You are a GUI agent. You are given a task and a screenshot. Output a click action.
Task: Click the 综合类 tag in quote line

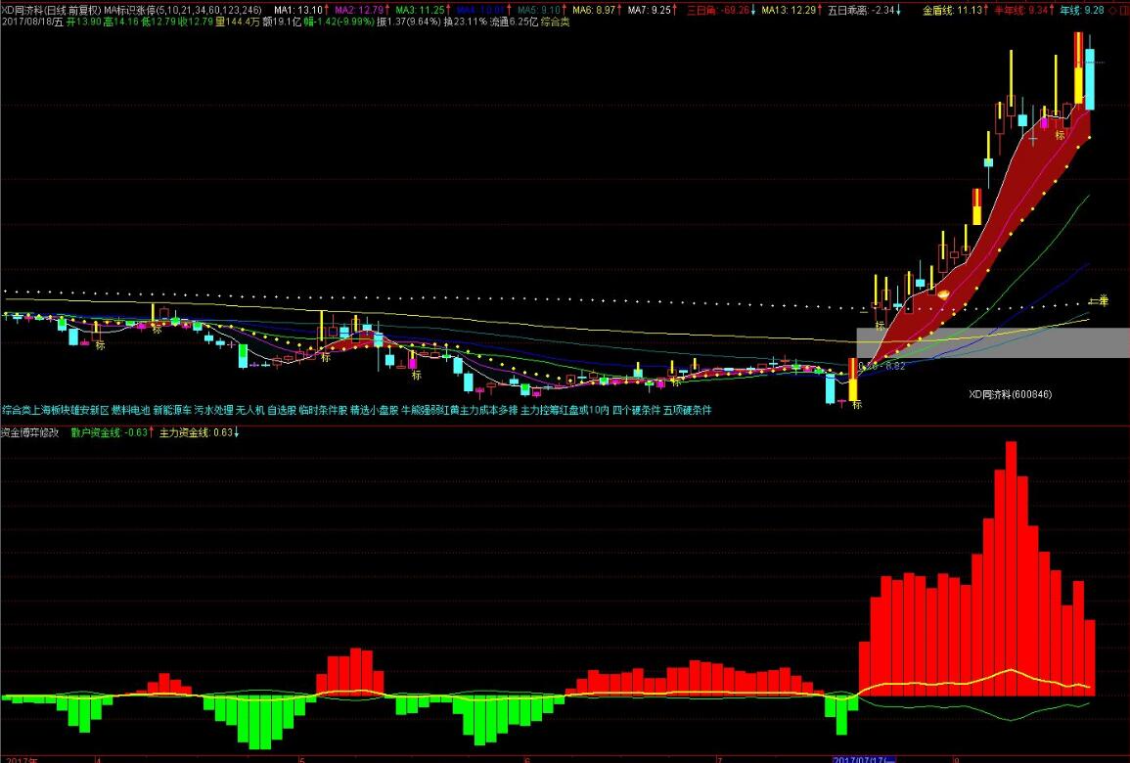(x=555, y=22)
